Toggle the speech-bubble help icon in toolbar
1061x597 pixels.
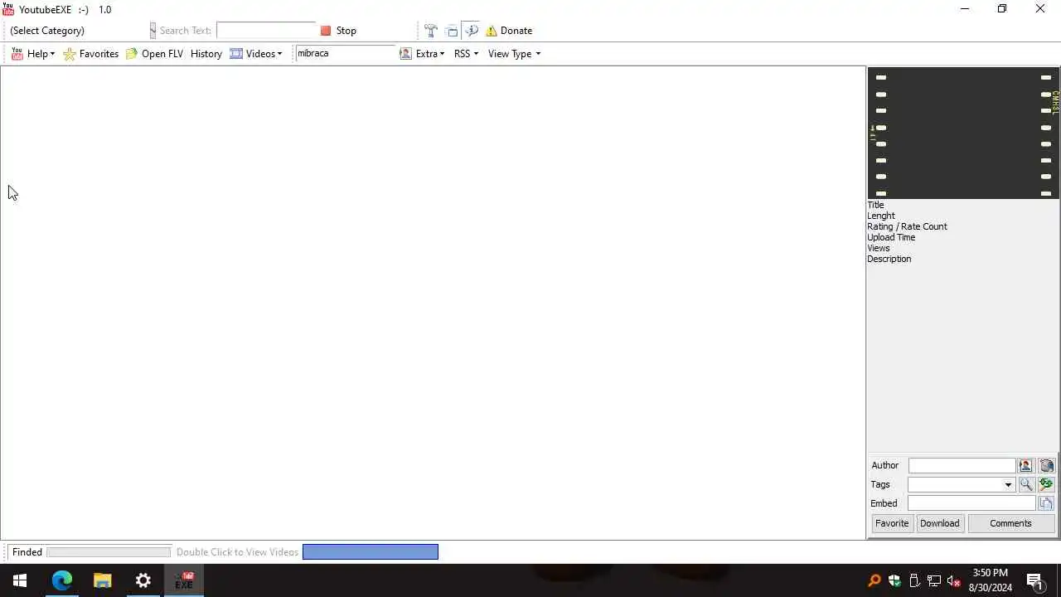click(x=472, y=31)
